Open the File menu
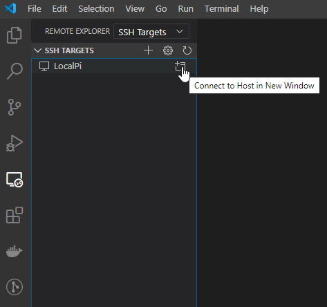Image resolution: width=327 pixels, height=307 pixels. coord(35,9)
